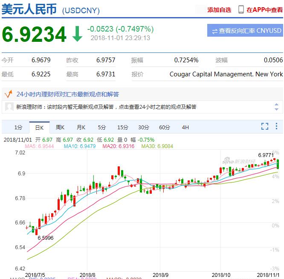
Task: Click 查看反向汇率 CNYUSD button
Action: [x=245, y=31]
